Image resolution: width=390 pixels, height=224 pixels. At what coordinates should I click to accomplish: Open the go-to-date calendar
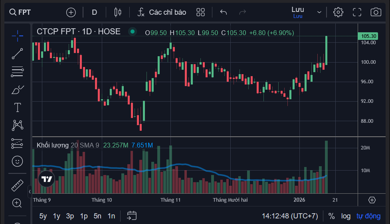132,216
